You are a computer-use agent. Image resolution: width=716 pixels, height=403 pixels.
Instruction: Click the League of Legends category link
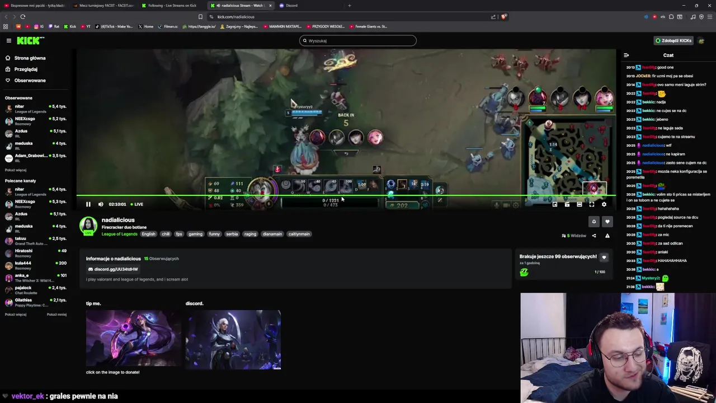(119, 234)
